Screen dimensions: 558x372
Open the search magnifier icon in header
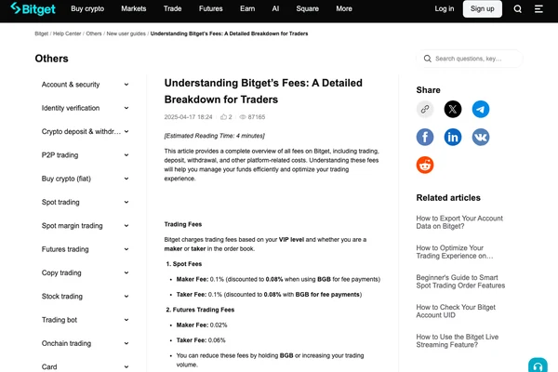518,9
